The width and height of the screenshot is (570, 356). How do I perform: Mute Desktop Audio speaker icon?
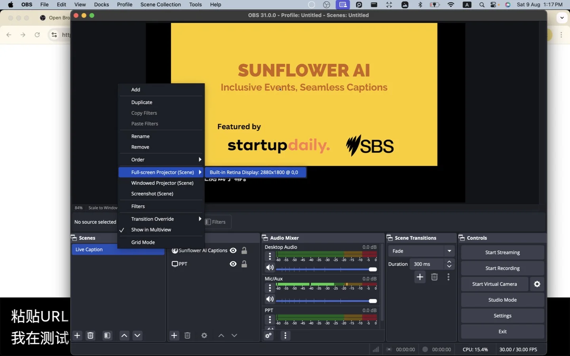[x=270, y=268]
